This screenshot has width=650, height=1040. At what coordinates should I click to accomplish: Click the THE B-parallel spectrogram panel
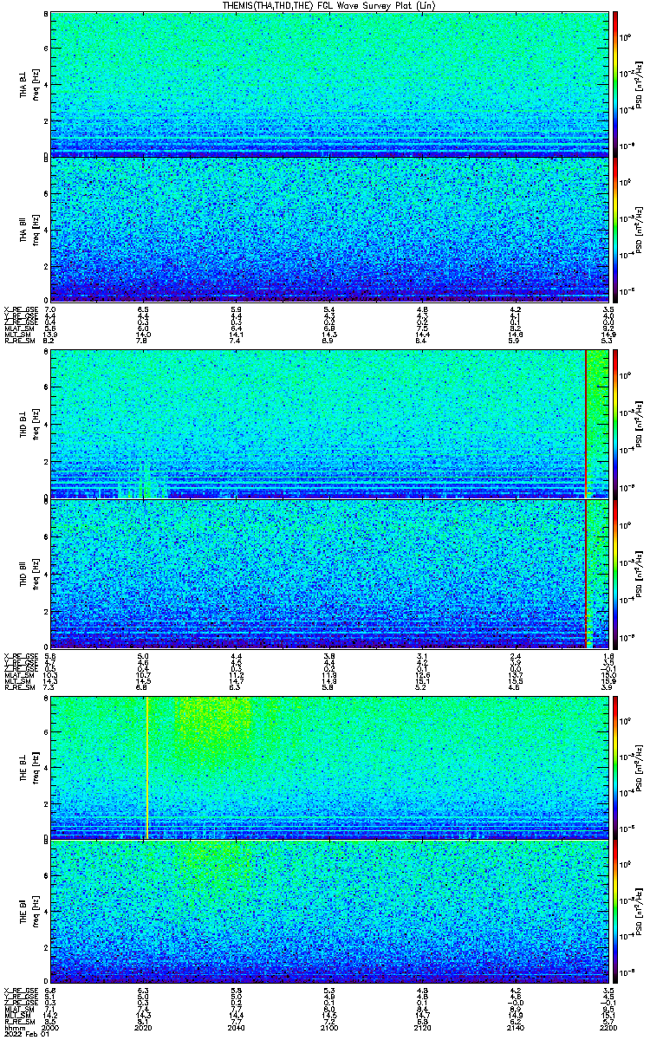(328, 911)
